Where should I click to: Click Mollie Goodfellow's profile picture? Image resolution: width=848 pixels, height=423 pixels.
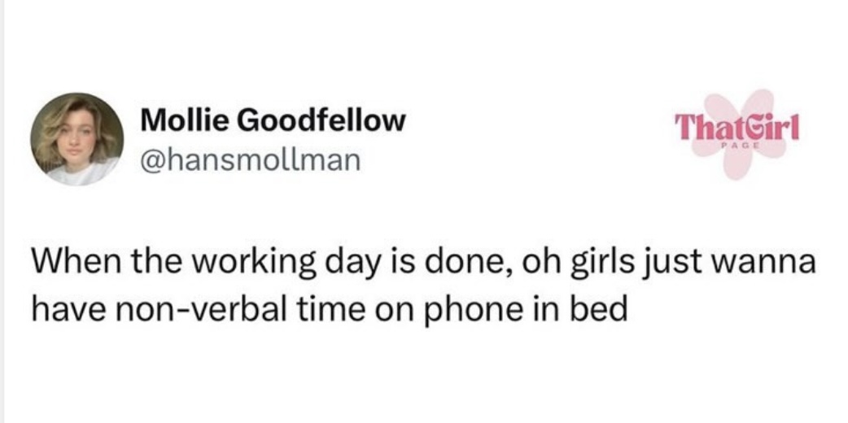coord(76,138)
